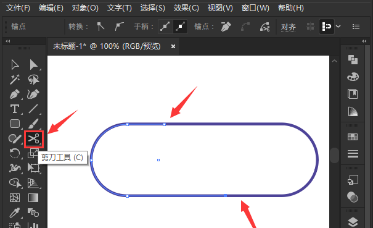The width and height of the screenshot is (373, 228).
Task: Select the Magic Wand tool
Action: [15, 80]
